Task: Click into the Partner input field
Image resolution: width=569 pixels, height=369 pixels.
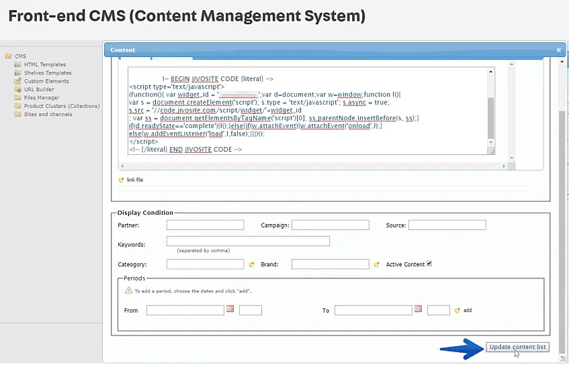Action: [205, 225]
